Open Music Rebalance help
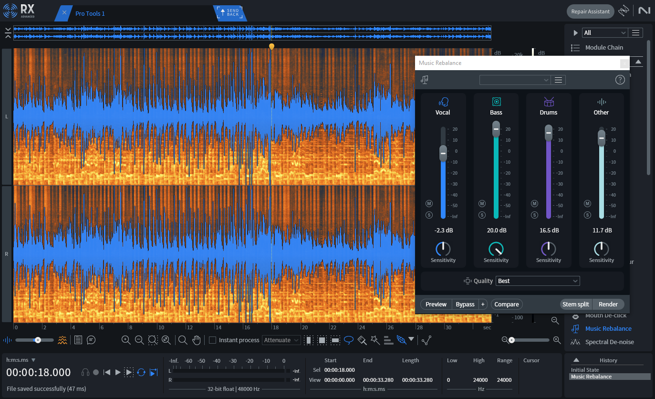655x399 pixels. point(620,80)
